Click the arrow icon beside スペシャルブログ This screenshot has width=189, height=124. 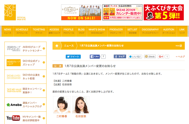[x=44, y=104]
